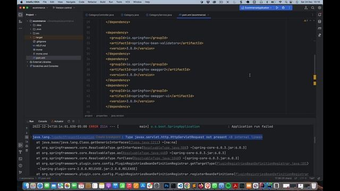Click the Create breakpoint link
The height and width of the screenshot is (191, 340).
point(108,137)
